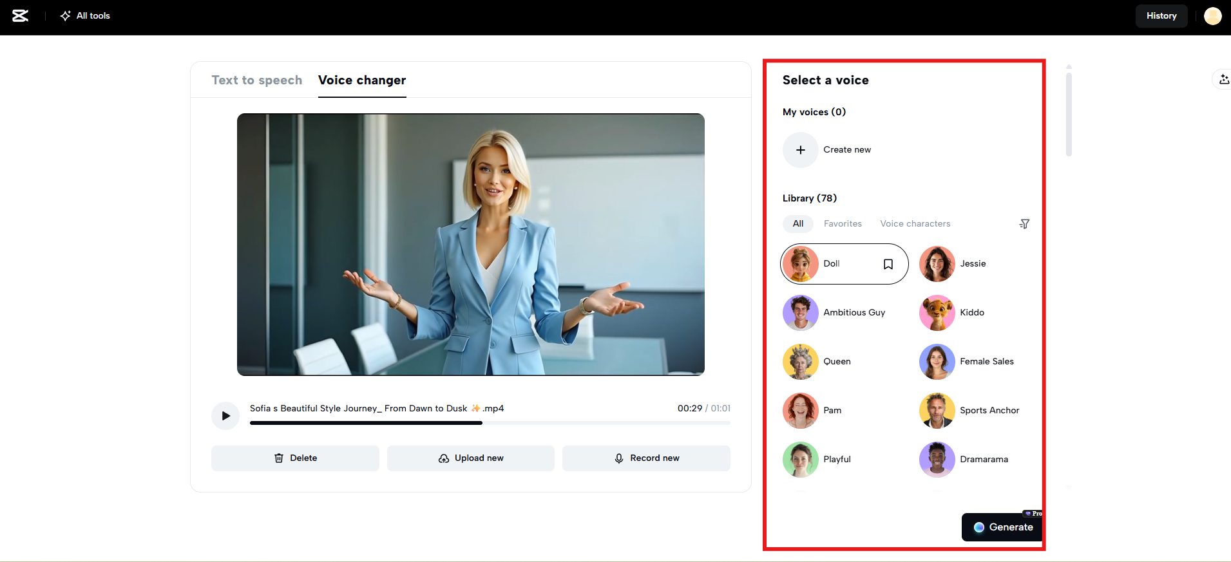Pick the Pam voice avatar
The width and height of the screenshot is (1231, 562).
coord(801,411)
